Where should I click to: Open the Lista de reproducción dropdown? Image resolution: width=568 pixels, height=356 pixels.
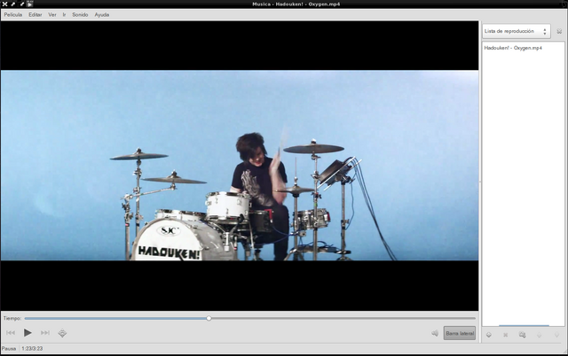(x=517, y=32)
